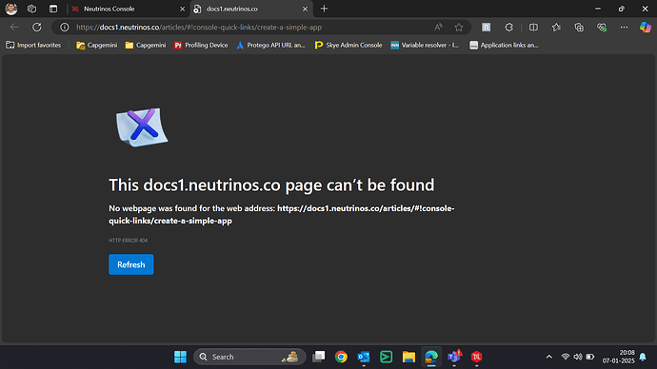Open the Collections icon
Image resolution: width=657 pixels, height=369 pixels.
pyautogui.click(x=579, y=28)
